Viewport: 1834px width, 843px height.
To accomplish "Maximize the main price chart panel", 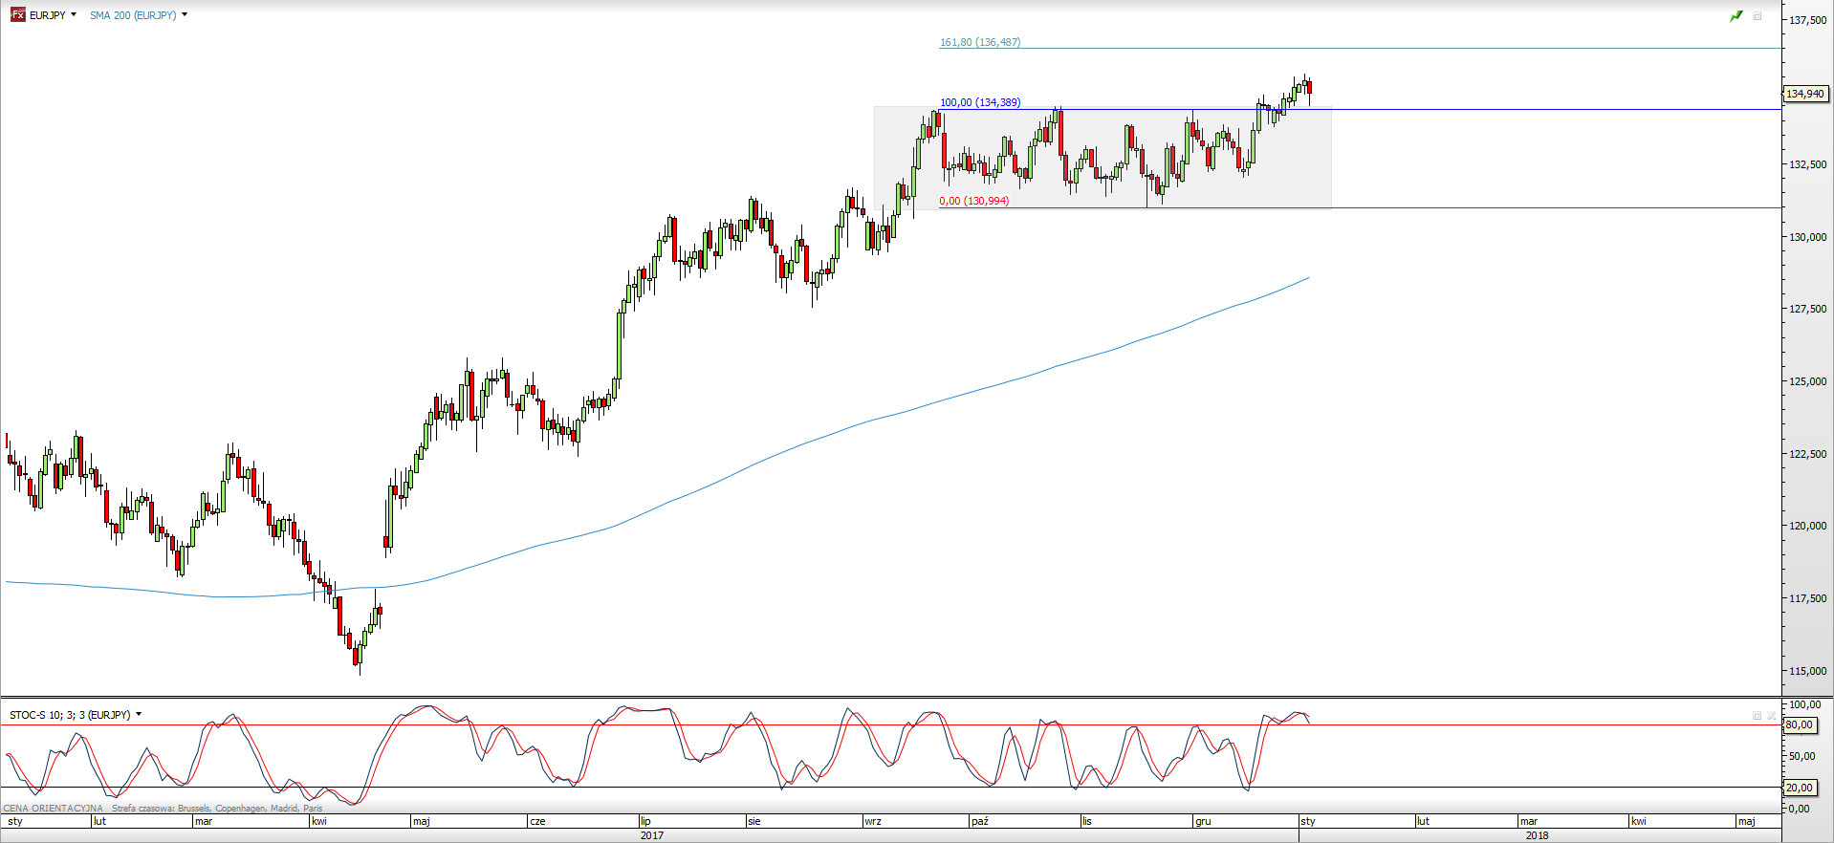I will (x=1758, y=16).
